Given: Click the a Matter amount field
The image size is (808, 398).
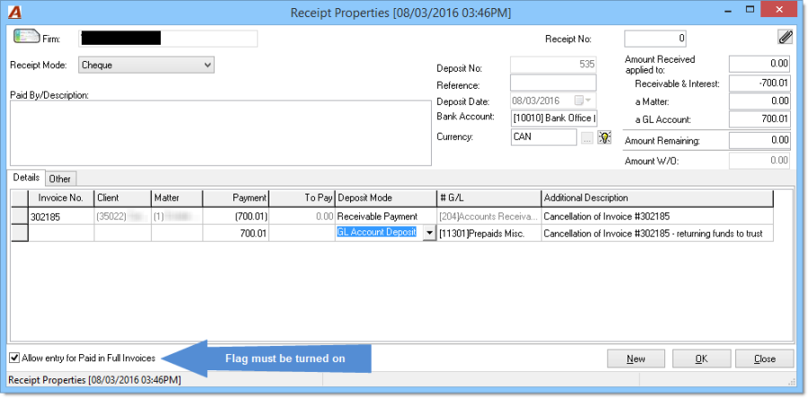Looking at the screenshot, I should coord(760,101).
